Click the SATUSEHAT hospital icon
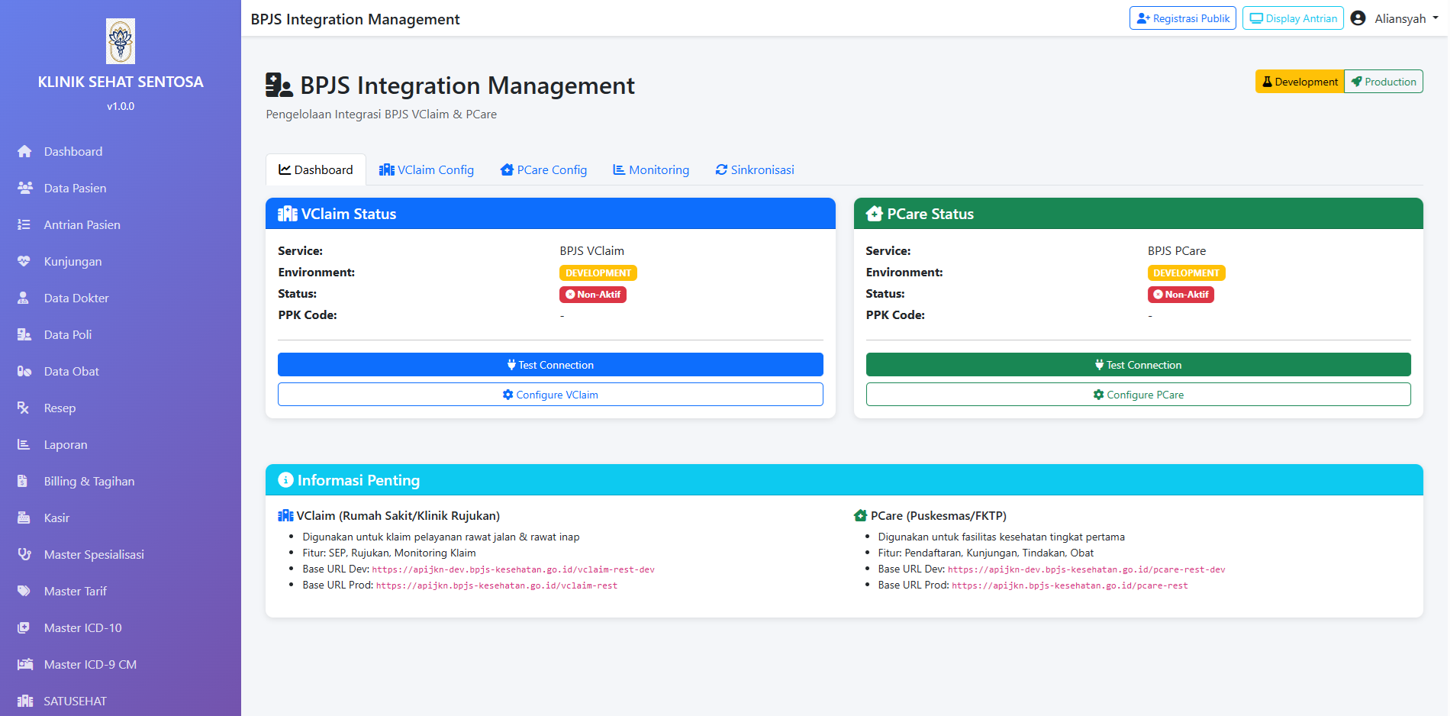1450x716 pixels. [x=25, y=701]
